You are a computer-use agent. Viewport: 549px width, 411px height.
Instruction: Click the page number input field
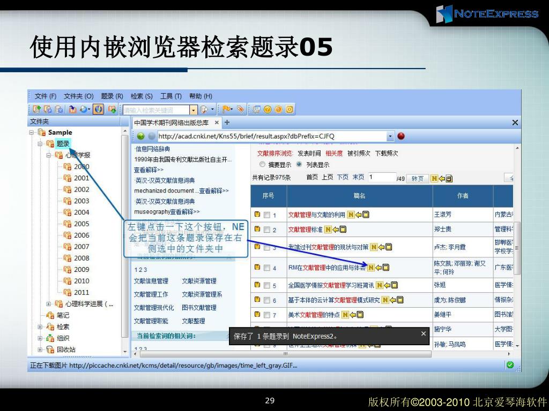pos(382,178)
